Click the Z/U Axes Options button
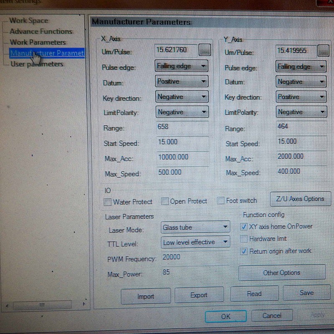Screen dimensions: 334x334 [x=300, y=199]
